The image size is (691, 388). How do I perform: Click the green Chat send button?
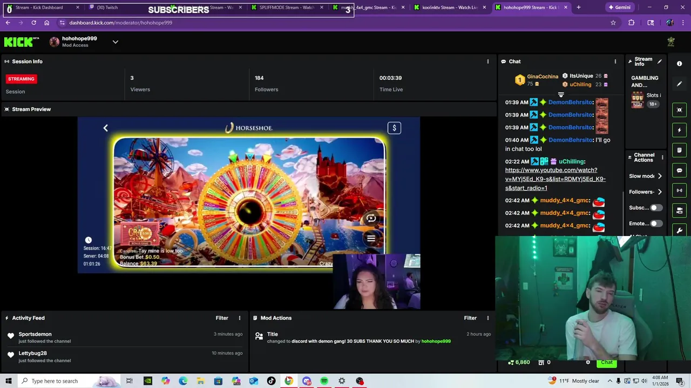pyautogui.click(x=607, y=362)
